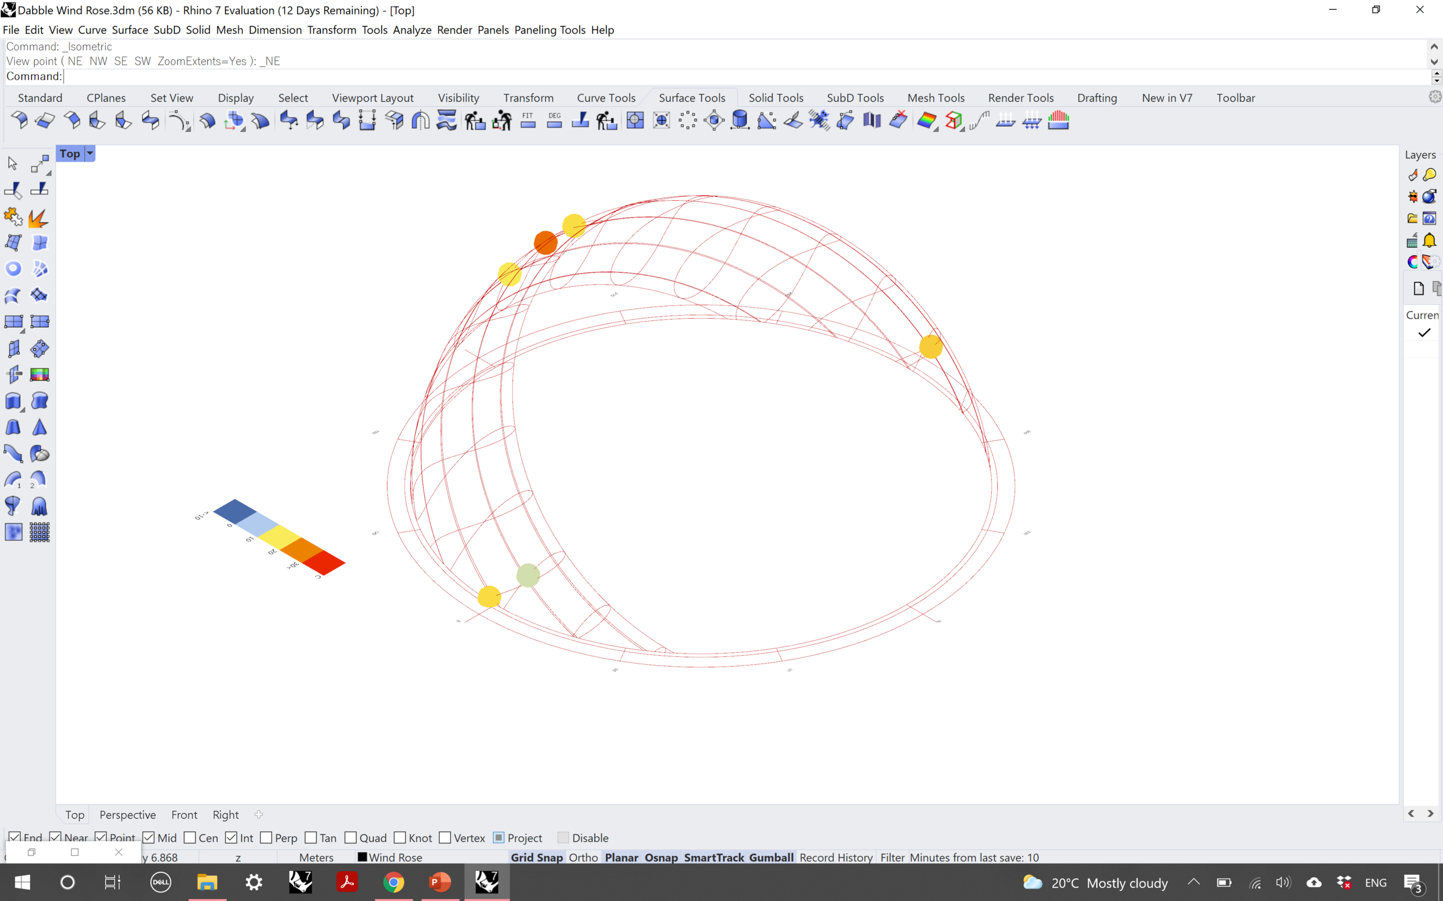The image size is (1443, 901).
Task: Open the Libraries folder panel icon
Action: tap(1412, 217)
